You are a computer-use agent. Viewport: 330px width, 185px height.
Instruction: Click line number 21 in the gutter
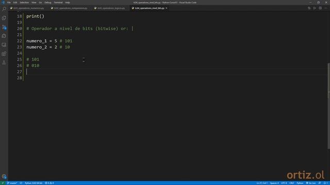point(20,35)
